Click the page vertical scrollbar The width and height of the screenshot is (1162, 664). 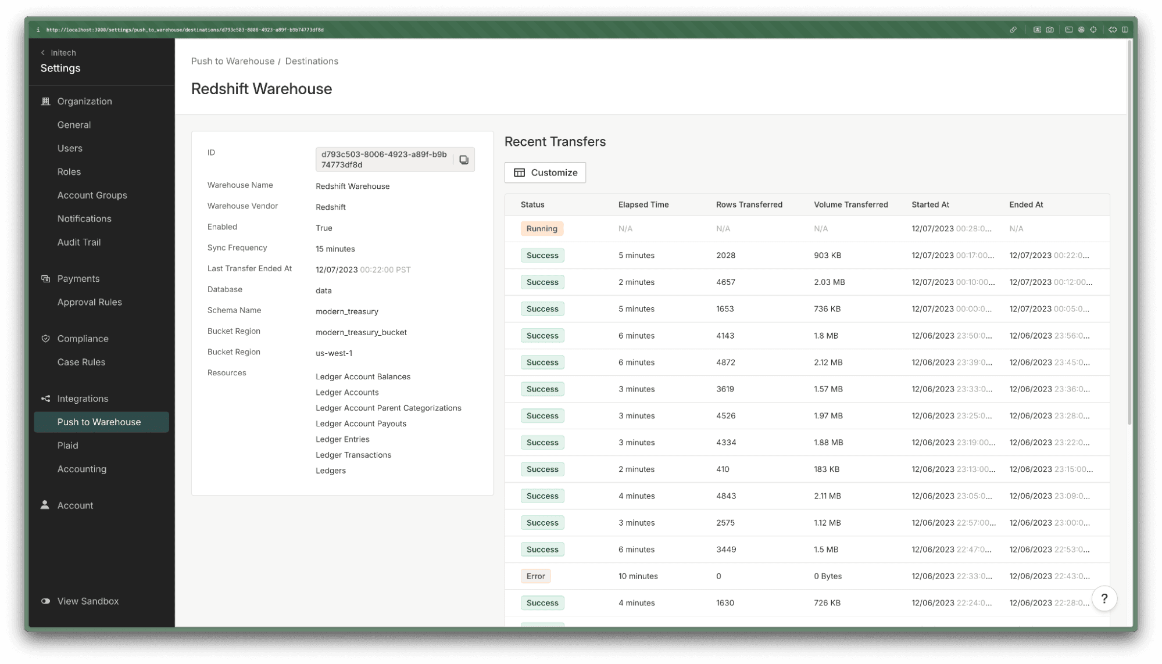click(x=1129, y=232)
